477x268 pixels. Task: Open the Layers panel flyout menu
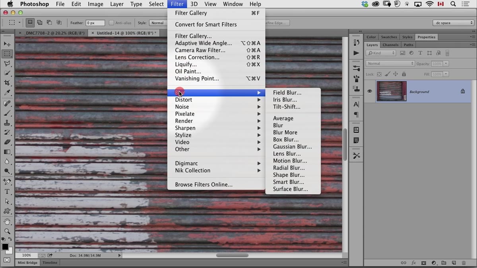(472, 45)
